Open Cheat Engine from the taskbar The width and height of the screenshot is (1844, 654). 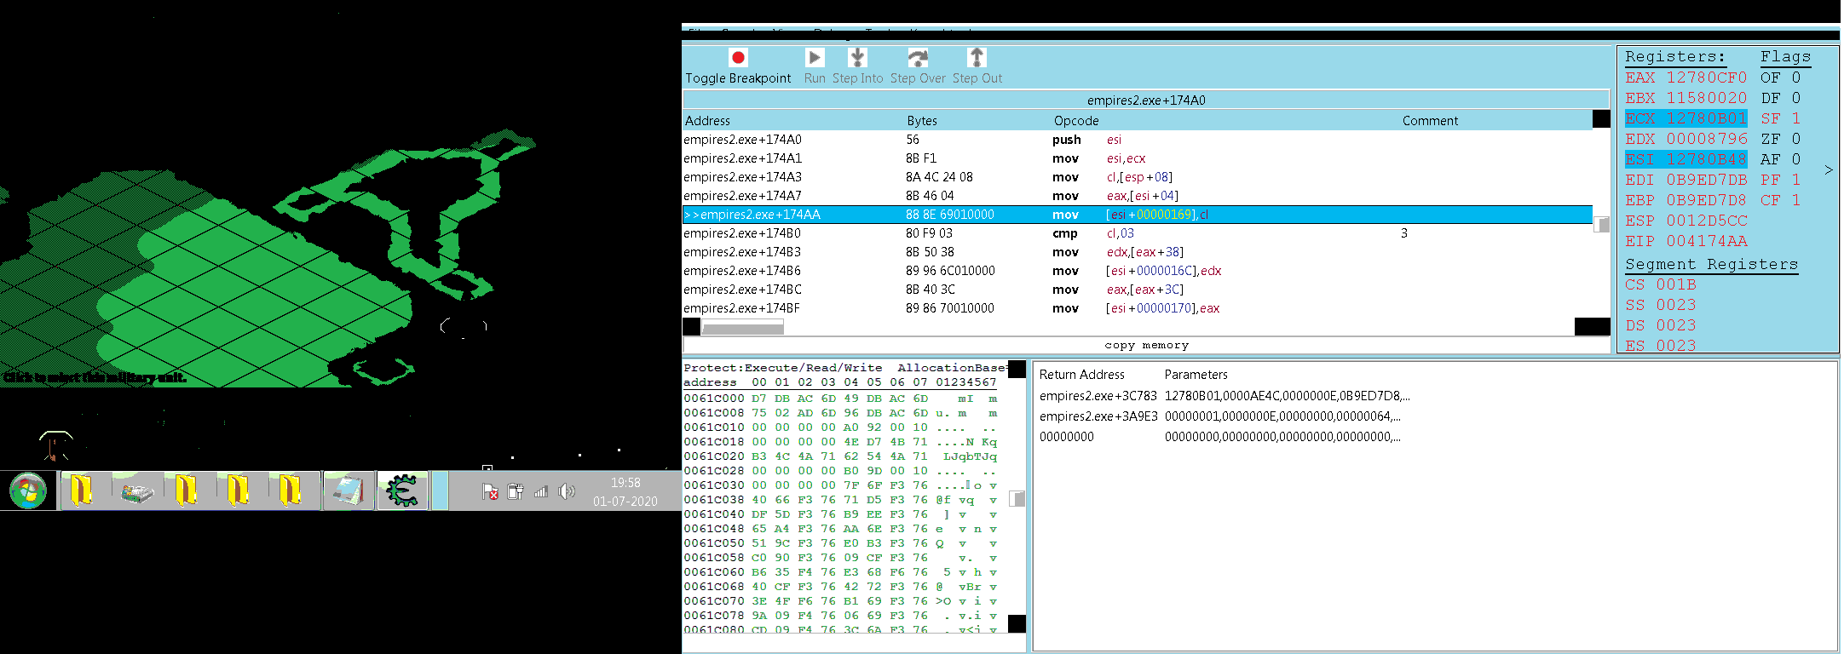pos(402,490)
